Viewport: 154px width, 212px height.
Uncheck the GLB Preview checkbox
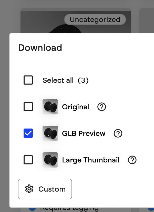pyautogui.click(x=28, y=133)
